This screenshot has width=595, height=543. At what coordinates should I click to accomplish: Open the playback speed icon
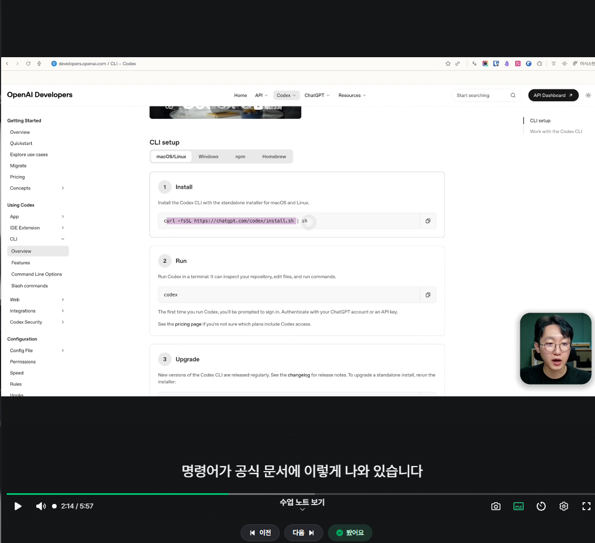point(541,506)
